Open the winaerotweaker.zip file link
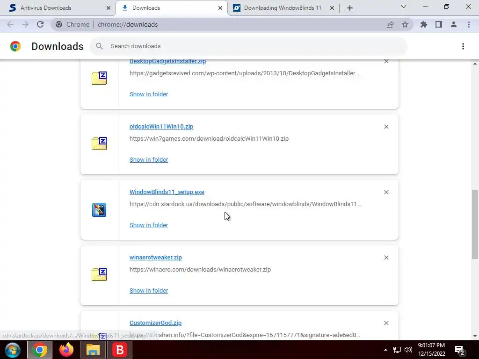The height and width of the screenshot is (359, 479). point(155,258)
